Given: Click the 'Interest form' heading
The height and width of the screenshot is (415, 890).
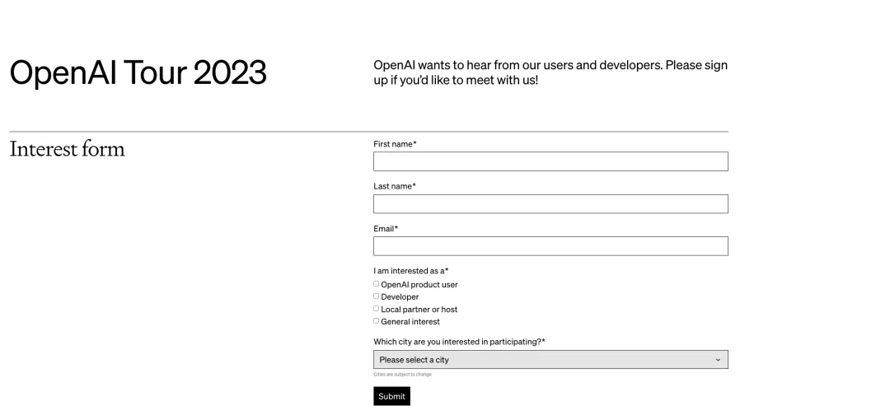Looking at the screenshot, I should point(67,150).
